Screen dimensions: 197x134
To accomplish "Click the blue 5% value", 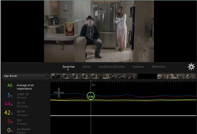I will click(10, 96).
